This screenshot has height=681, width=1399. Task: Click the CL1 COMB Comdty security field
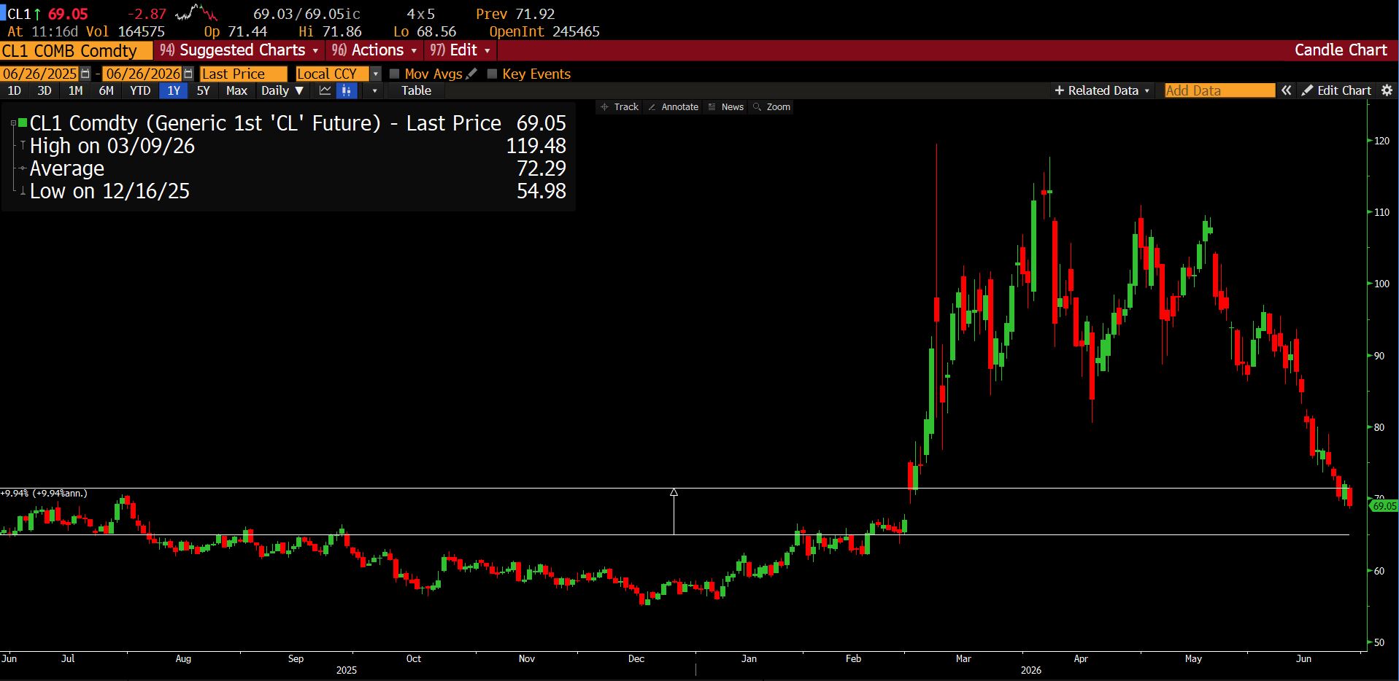click(77, 50)
